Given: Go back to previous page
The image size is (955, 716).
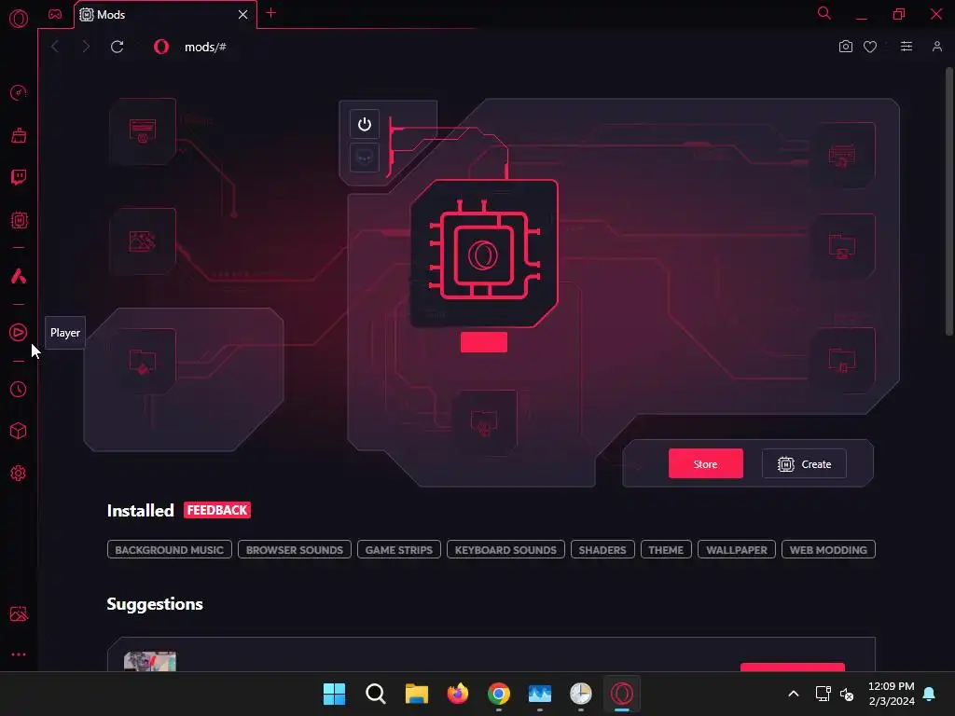Looking at the screenshot, I should (x=55, y=47).
